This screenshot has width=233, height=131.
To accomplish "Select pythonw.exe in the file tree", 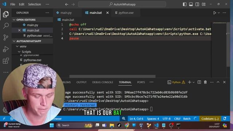I will tap(32, 60).
